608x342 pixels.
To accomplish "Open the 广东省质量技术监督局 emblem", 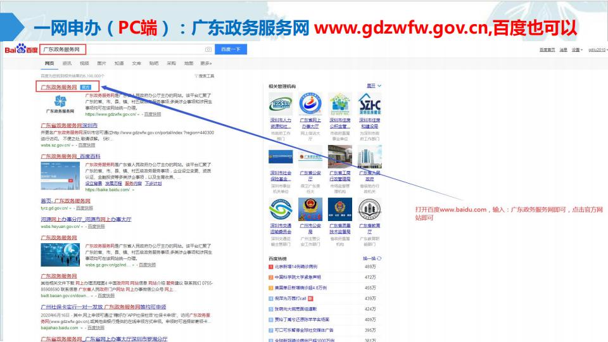I will (x=340, y=210).
